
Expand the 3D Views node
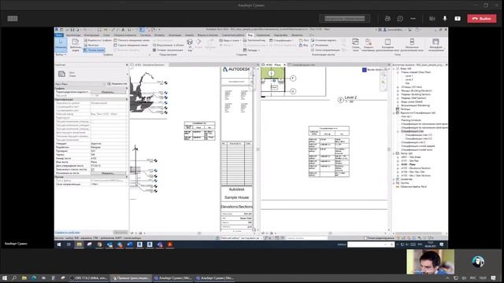click(398, 87)
